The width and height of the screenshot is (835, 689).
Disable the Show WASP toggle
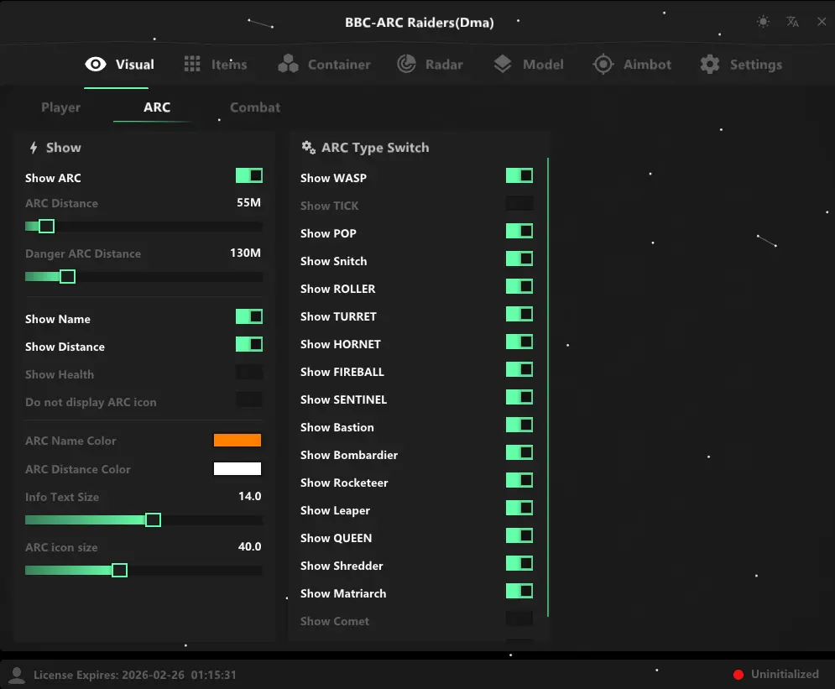click(x=519, y=175)
